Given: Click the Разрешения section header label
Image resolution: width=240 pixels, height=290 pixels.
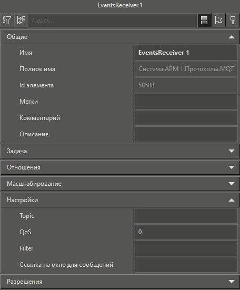Looking at the screenshot, I should pyautogui.click(x=25, y=282).
